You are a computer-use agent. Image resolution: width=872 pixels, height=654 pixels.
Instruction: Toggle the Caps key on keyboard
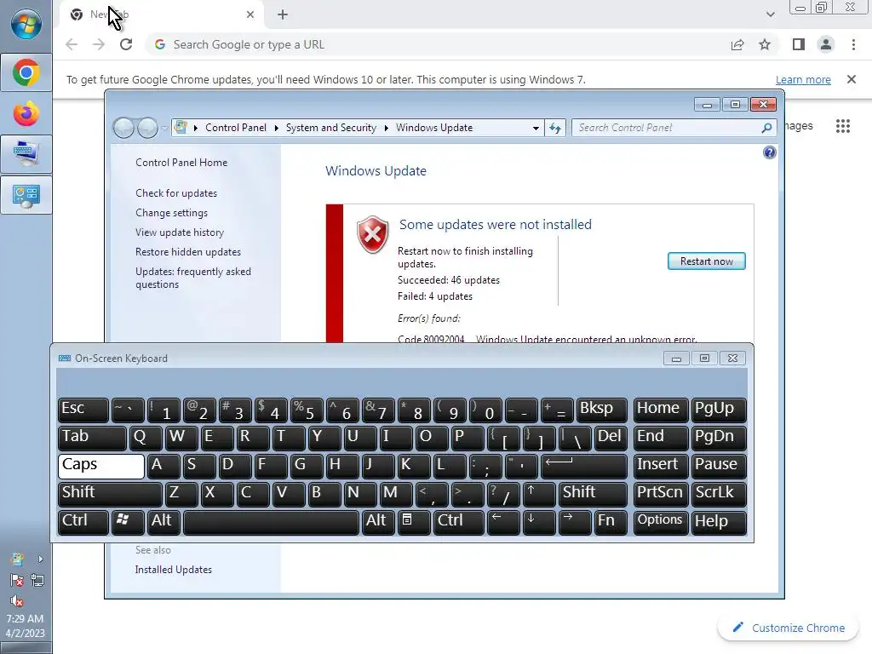pos(101,466)
